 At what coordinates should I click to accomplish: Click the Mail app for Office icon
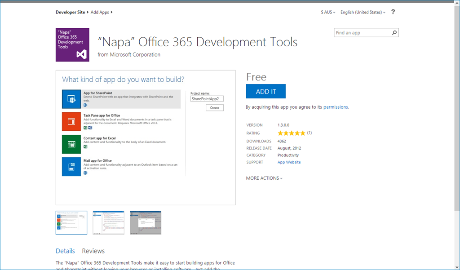point(71,167)
